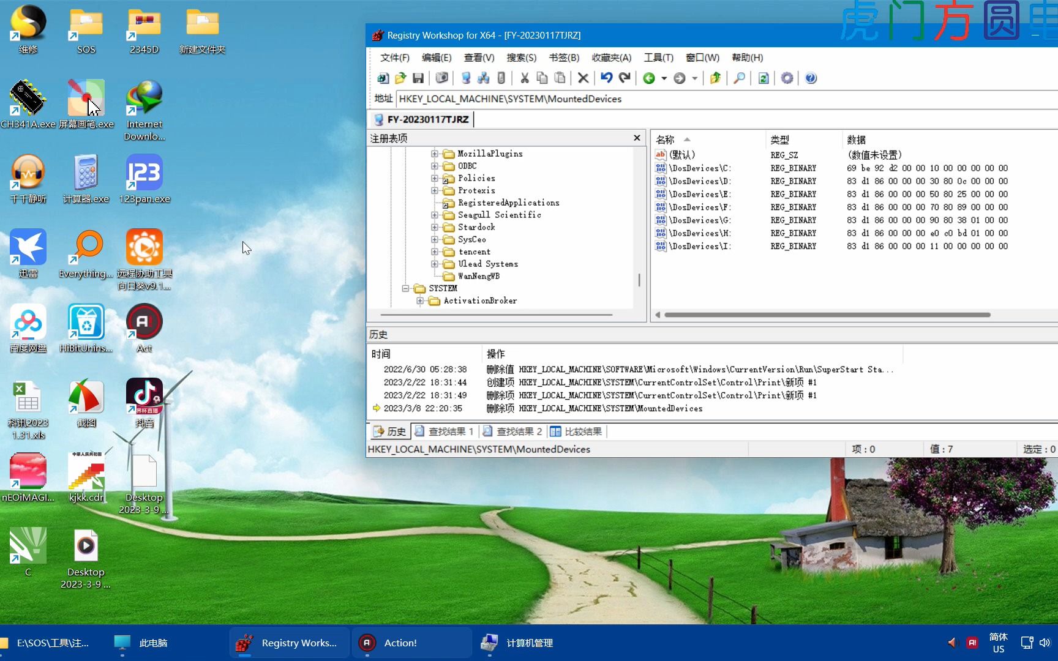The width and height of the screenshot is (1058, 661).
Task: Expand the Protexis tree node
Action: pos(434,190)
